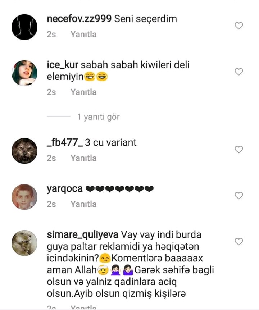
Task: Expand '1 yanıtı gör' replies
Action: (98, 117)
